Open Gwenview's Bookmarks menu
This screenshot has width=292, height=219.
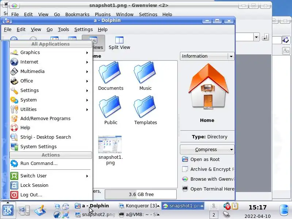click(x=77, y=14)
